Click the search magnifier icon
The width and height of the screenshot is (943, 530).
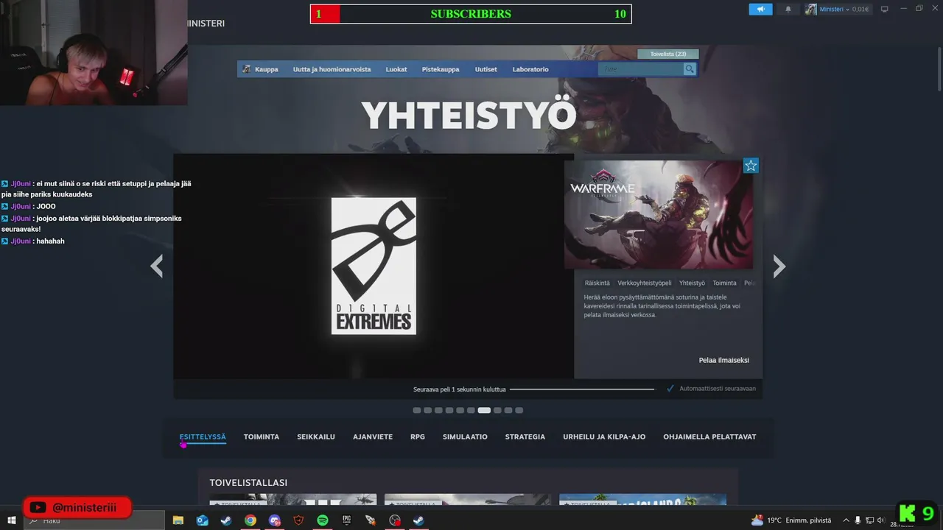point(690,69)
